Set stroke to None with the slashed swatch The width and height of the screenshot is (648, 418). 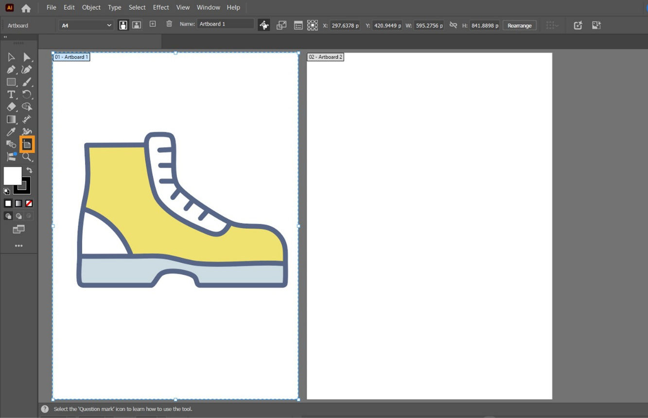29,203
